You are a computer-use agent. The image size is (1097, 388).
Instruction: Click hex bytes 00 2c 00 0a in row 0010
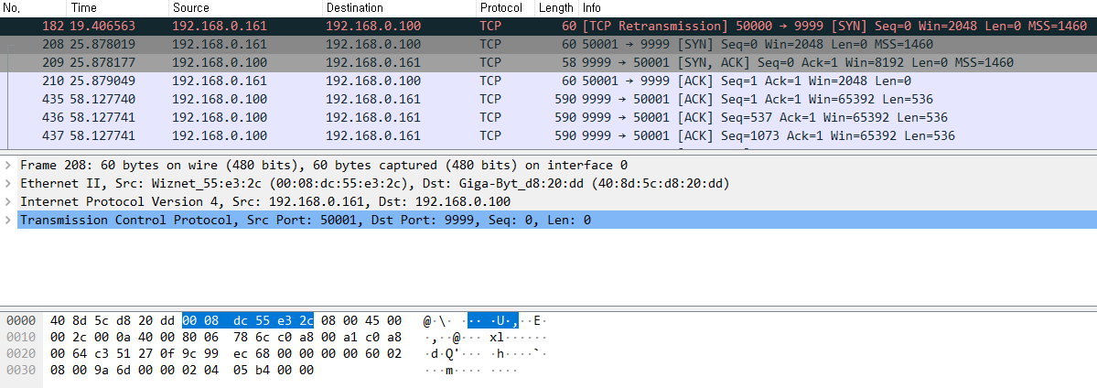tap(90, 337)
